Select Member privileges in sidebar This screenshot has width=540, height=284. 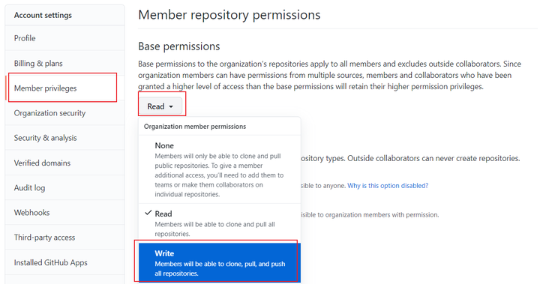point(64,88)
